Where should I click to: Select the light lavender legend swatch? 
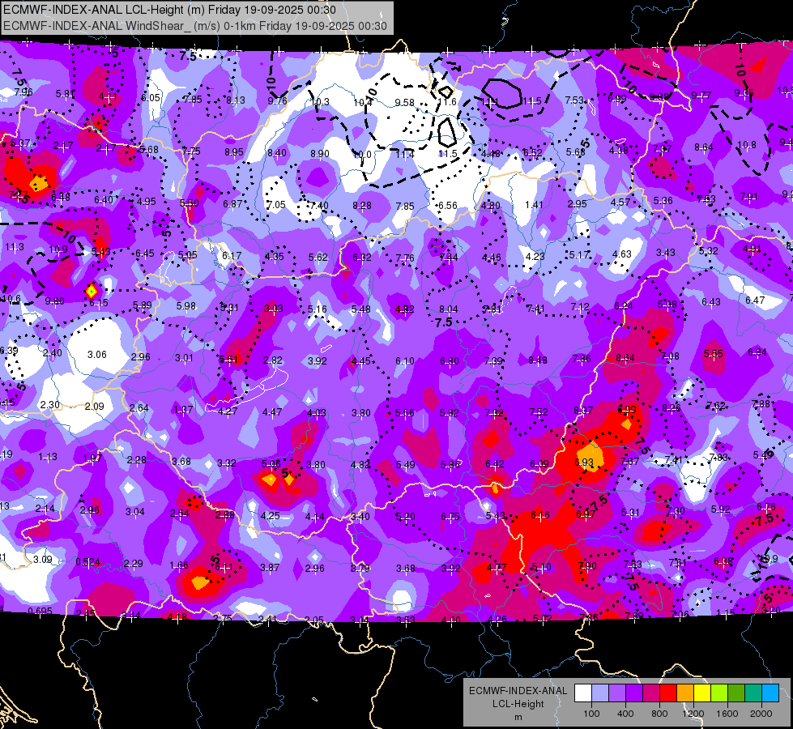point(600,693)
